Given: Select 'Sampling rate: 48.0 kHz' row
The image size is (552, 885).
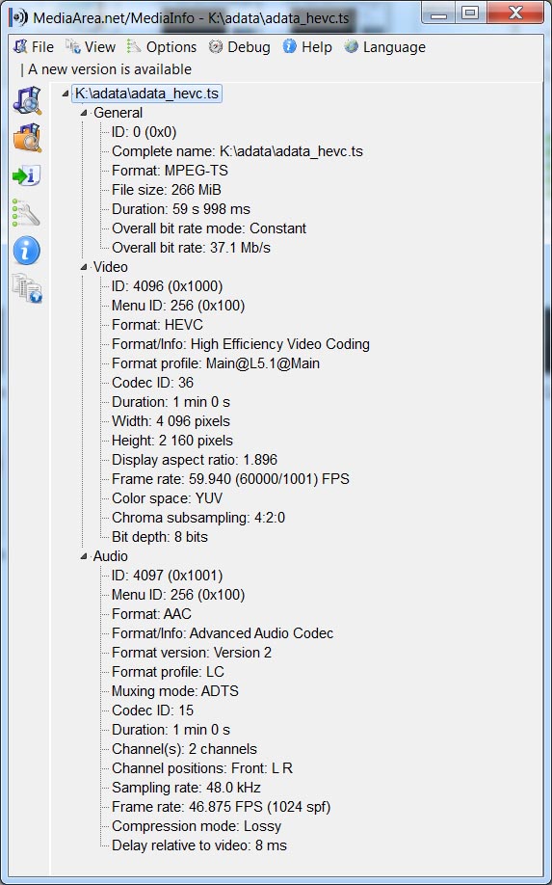Looking at the screenshot, I should click(186, 788).
